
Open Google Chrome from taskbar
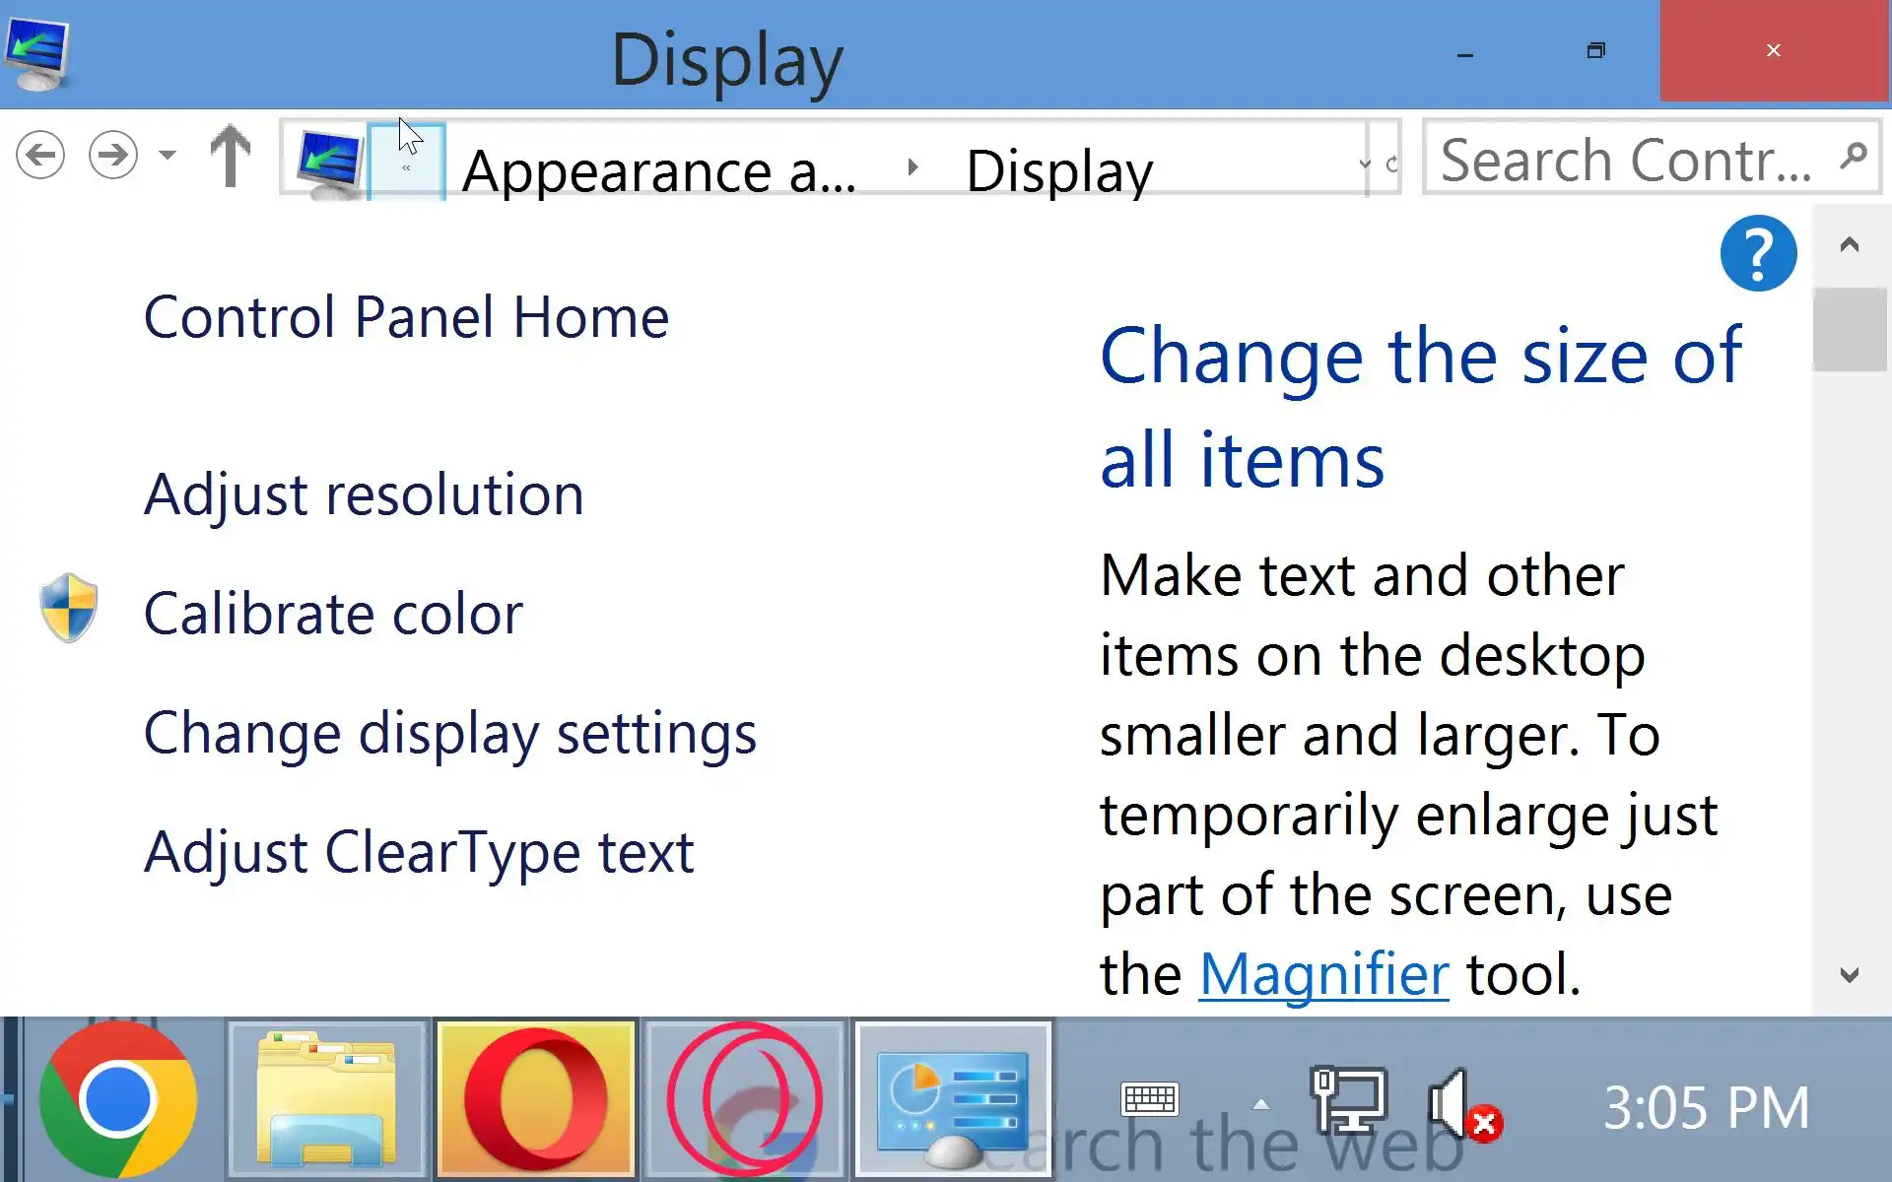pos(118,1099)
